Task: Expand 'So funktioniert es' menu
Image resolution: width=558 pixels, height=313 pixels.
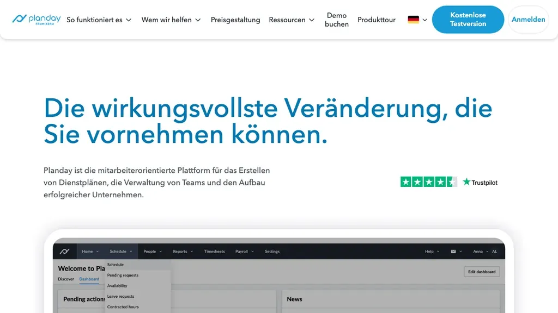Action: (99, 20)
